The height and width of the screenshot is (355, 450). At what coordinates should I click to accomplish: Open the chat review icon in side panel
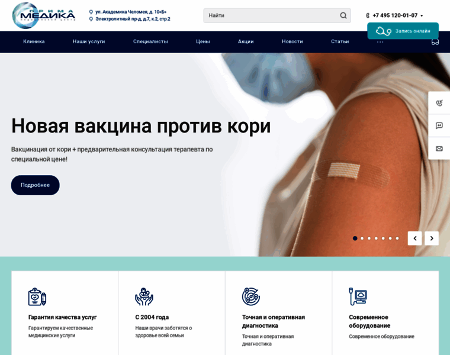tap(439, 125)
